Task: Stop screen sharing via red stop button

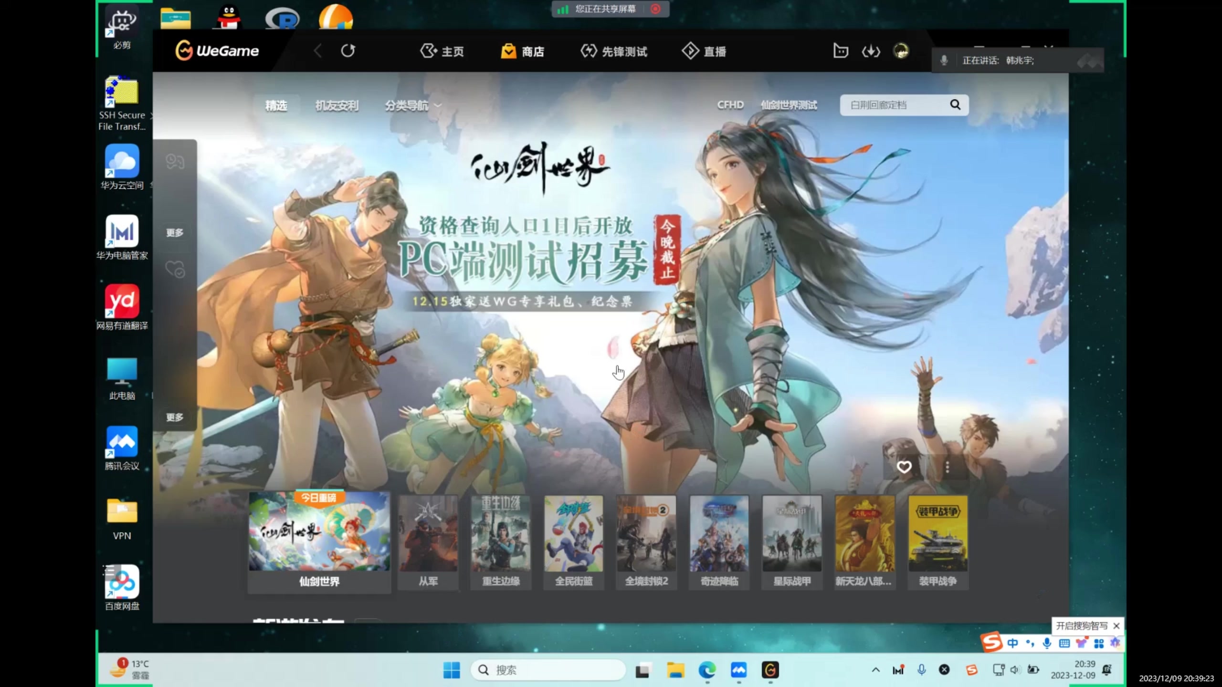Action: point(656,9)
